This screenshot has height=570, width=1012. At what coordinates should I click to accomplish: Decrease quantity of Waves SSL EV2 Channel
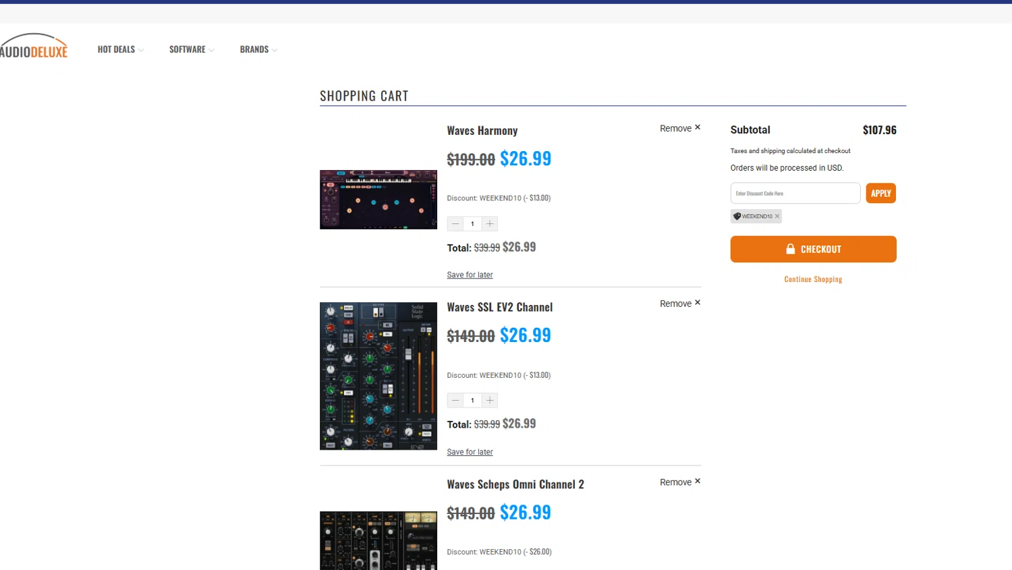point(455,400)
